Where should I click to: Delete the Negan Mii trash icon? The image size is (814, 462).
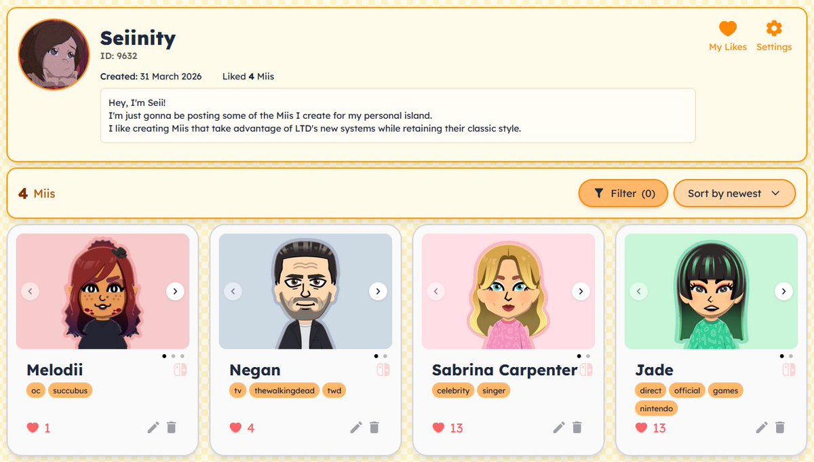click(x=374, y=427)
